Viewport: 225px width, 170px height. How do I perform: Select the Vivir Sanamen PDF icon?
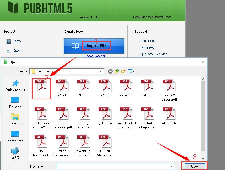click(x=62, y=141)
